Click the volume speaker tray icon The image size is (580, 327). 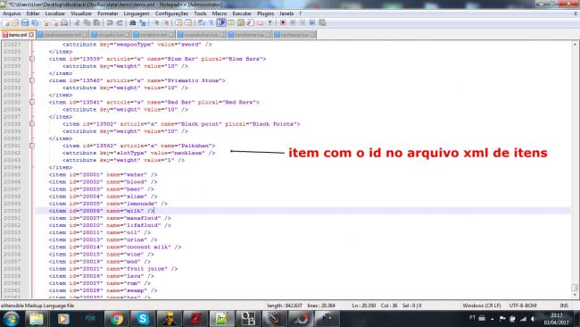(x=533, y=318)
